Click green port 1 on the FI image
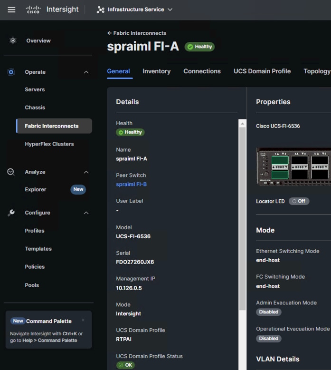The image size is (331, 370). coord(280,160)
